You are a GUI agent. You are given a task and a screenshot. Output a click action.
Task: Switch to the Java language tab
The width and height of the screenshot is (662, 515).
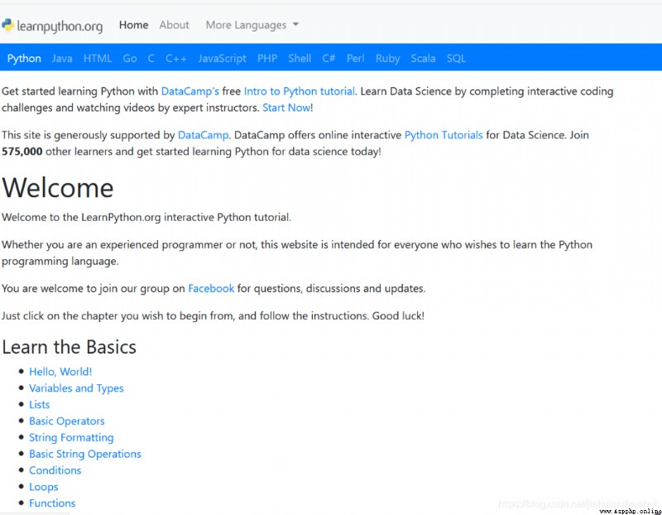point(62,58)
